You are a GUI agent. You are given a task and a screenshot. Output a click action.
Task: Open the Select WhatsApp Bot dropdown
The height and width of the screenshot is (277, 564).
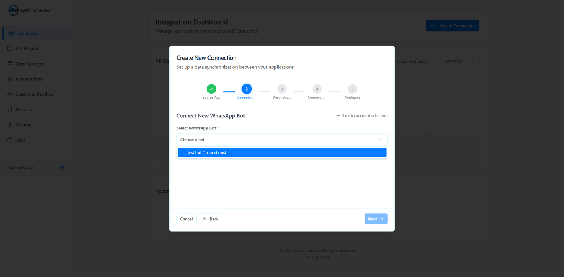tap(282, 140)
